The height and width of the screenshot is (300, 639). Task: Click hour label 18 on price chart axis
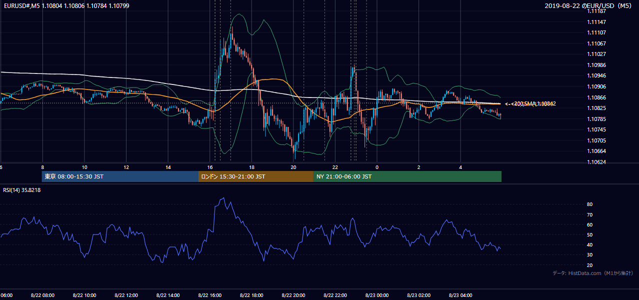pyautogui.click(x=251, y=167)
